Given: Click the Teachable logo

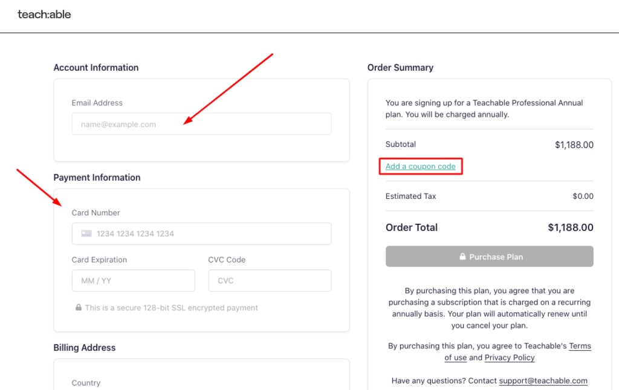Looking at the screenshot, I should 44,14.
